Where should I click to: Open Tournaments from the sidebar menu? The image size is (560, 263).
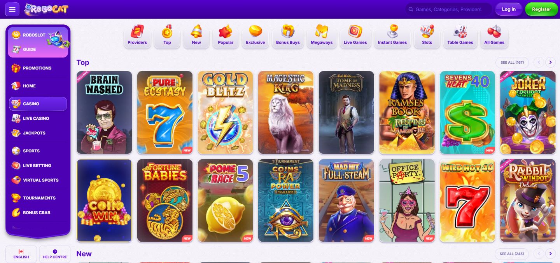pyautogui.click(x=39, y=198)
